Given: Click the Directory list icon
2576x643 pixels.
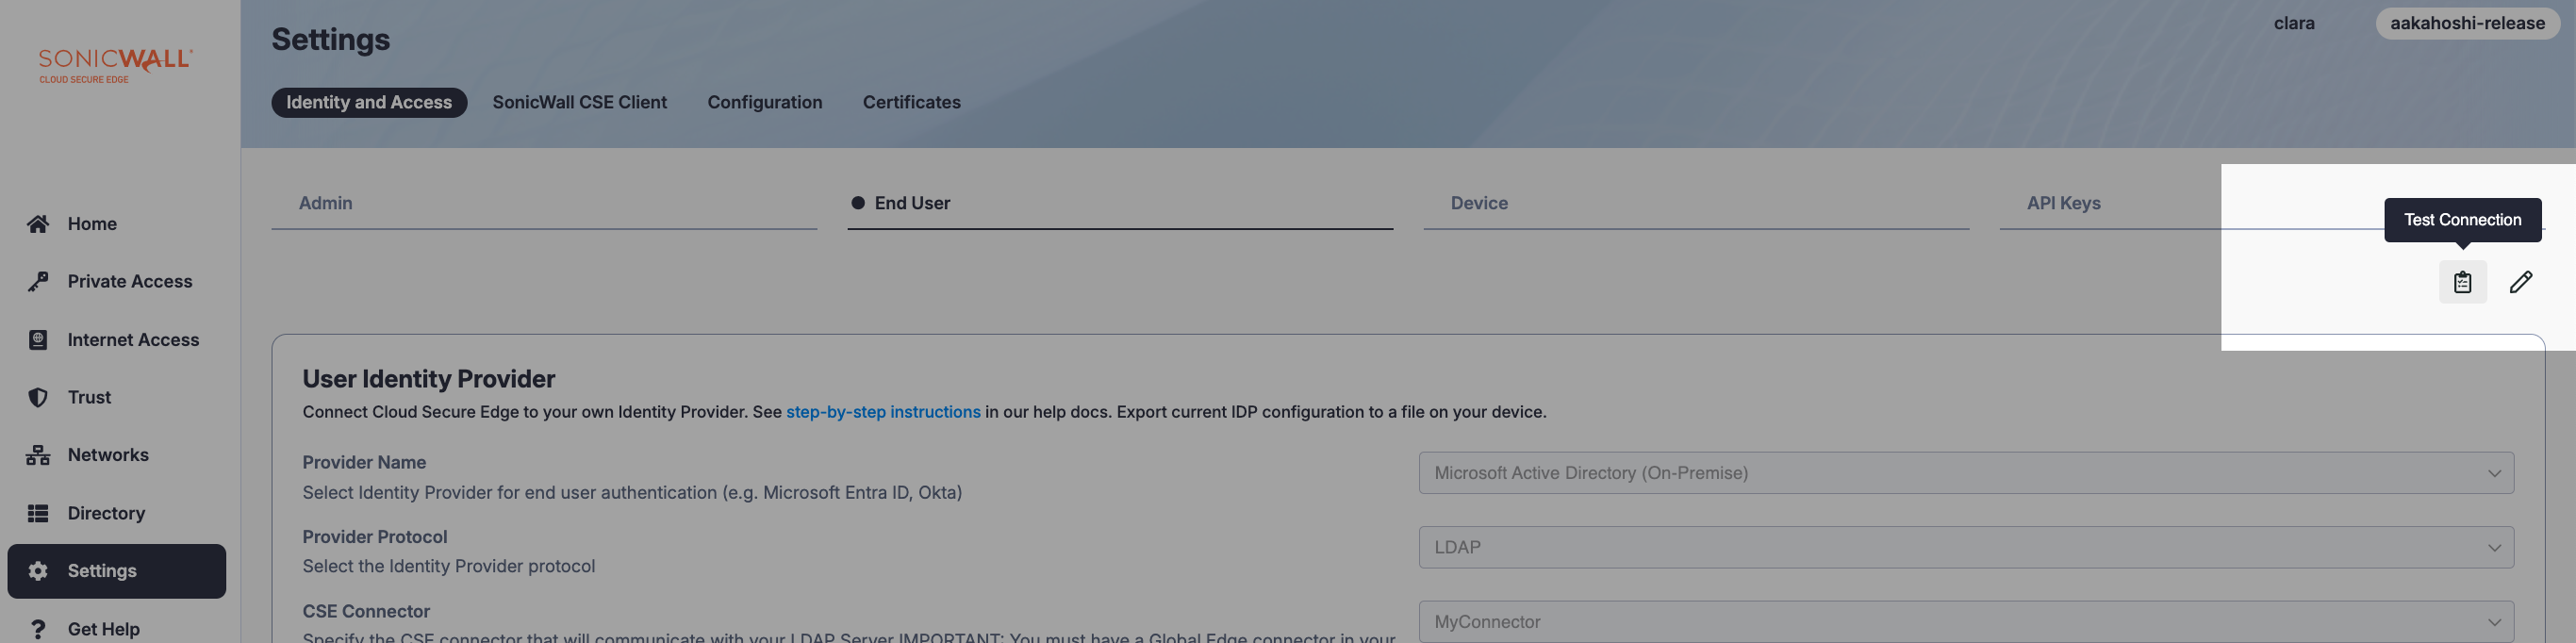Looking at the screenshot, I should [38, 513].
